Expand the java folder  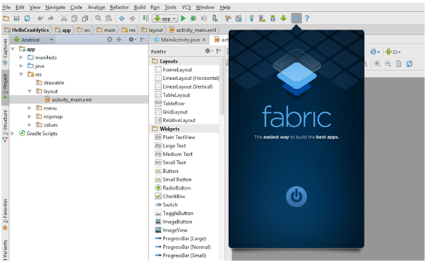(x=21, y=66)
